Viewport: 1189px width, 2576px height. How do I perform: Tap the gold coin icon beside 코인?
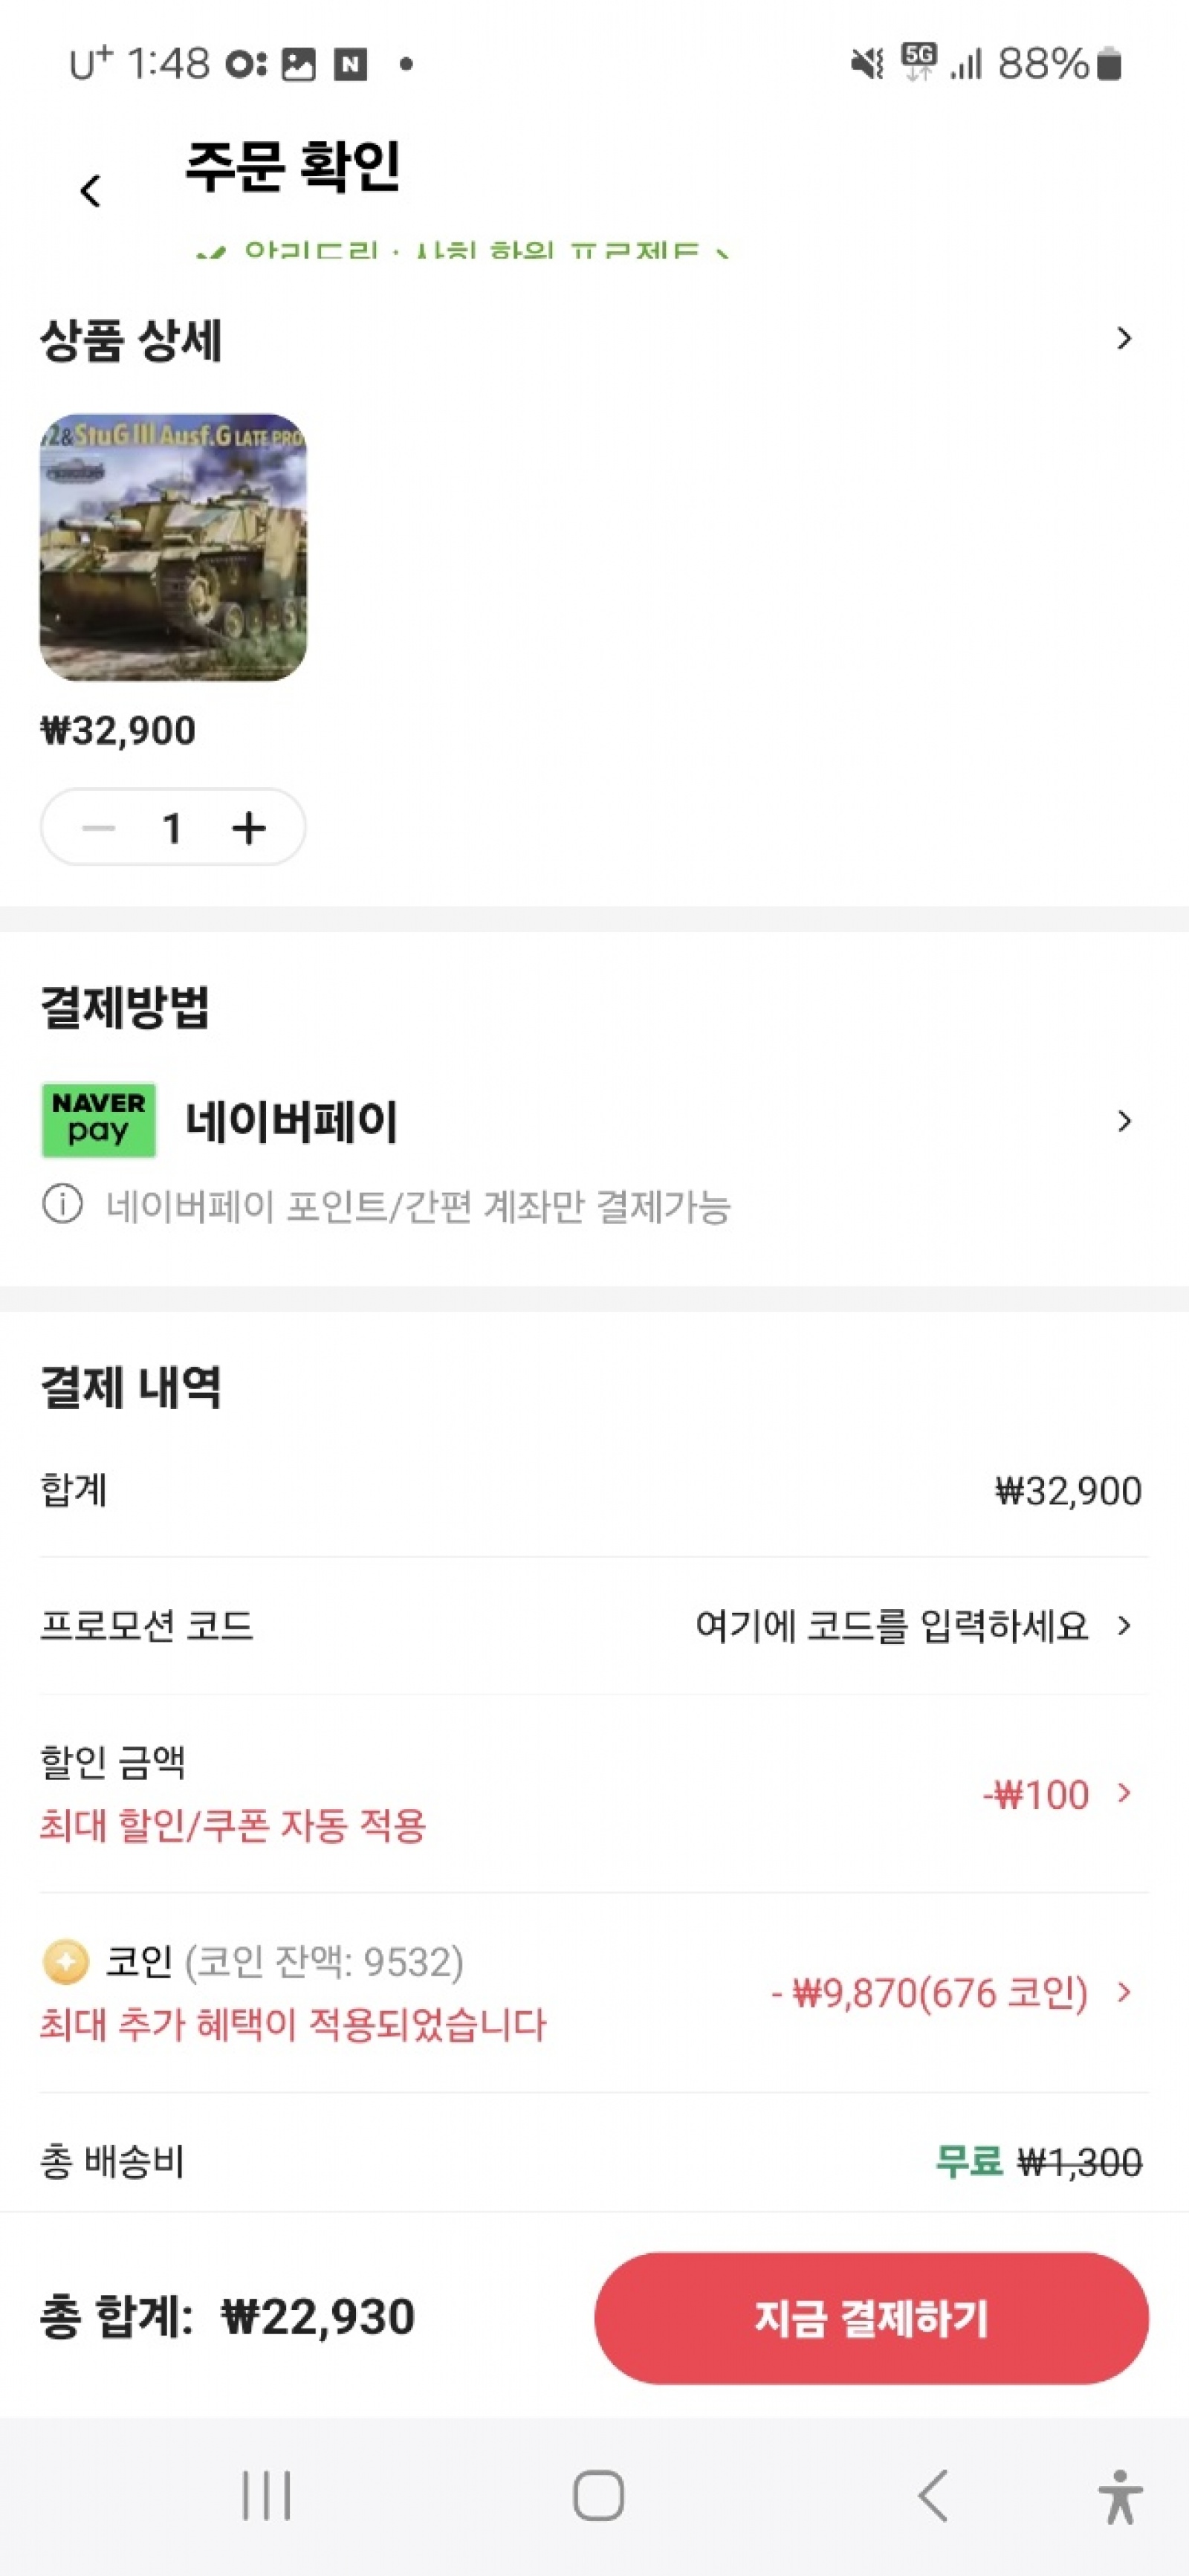[x=66, y=1961]
